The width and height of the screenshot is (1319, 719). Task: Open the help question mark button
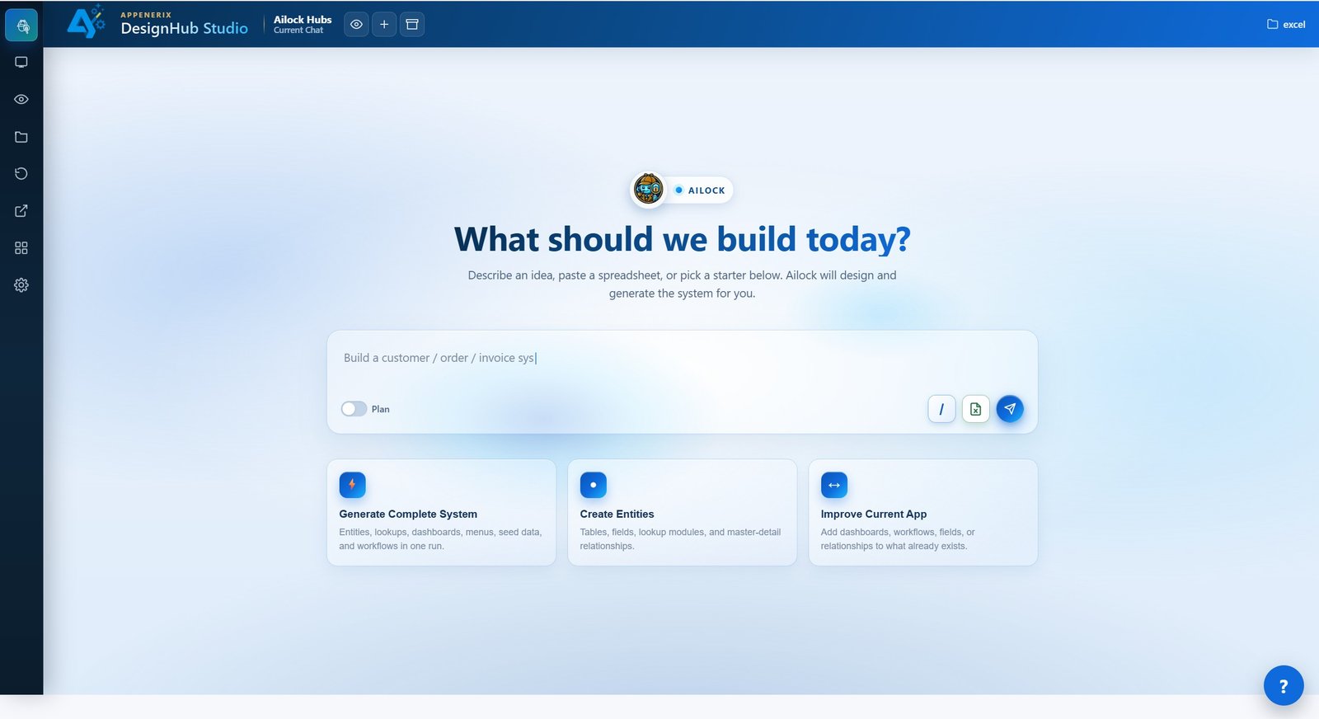point(1284,685)
